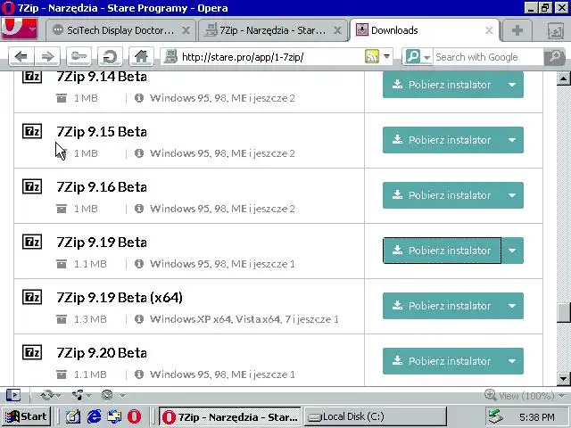Expand download options arrow for 7Zip 9.20 Beta

(x=512, y=361)
